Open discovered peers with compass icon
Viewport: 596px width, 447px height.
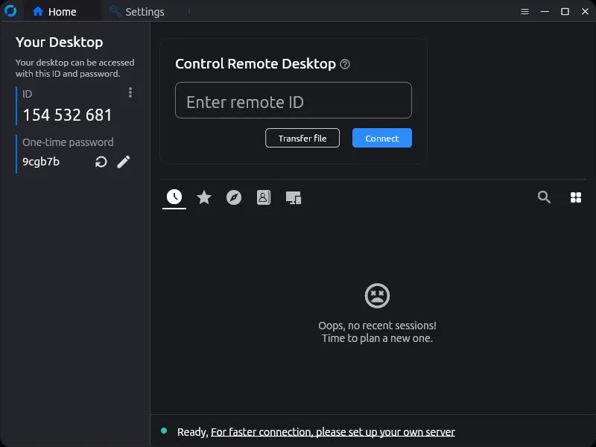[x=234, y=197]
